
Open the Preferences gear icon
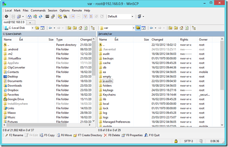(x=6, y=16)
